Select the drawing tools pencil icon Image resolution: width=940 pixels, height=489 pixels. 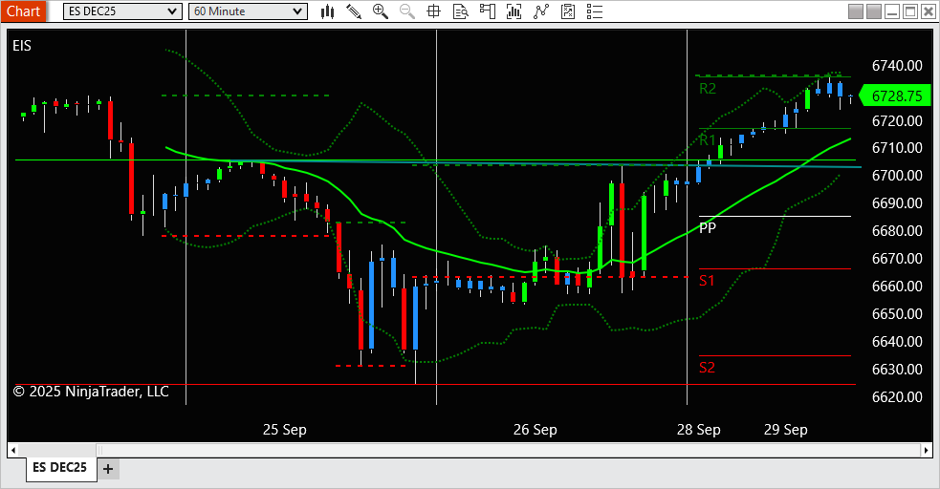tap(354, 11)
